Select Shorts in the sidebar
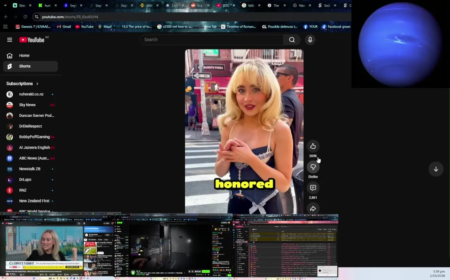 [x=30, y=66]
